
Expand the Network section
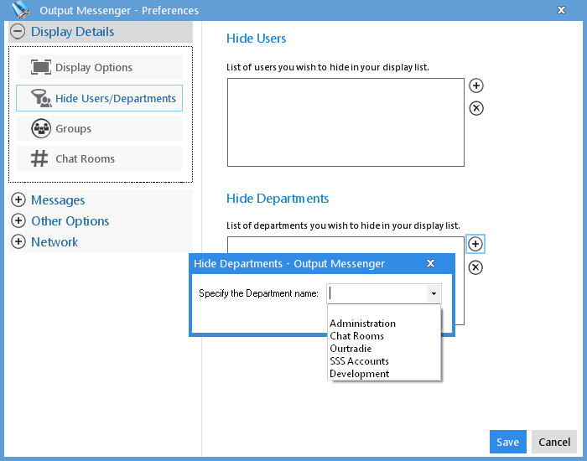[18, 241]
